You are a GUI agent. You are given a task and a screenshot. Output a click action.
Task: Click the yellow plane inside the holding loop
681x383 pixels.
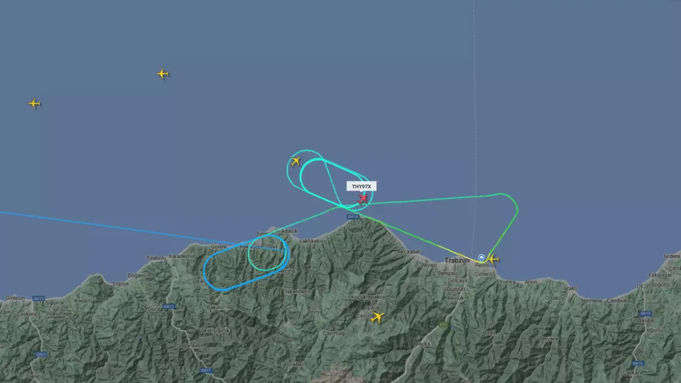click(x=295, y=161)
